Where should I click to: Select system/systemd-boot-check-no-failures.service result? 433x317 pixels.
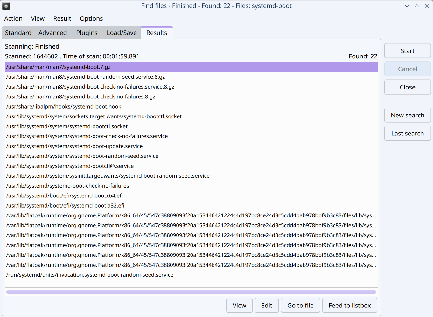click(x=191, y=136)
